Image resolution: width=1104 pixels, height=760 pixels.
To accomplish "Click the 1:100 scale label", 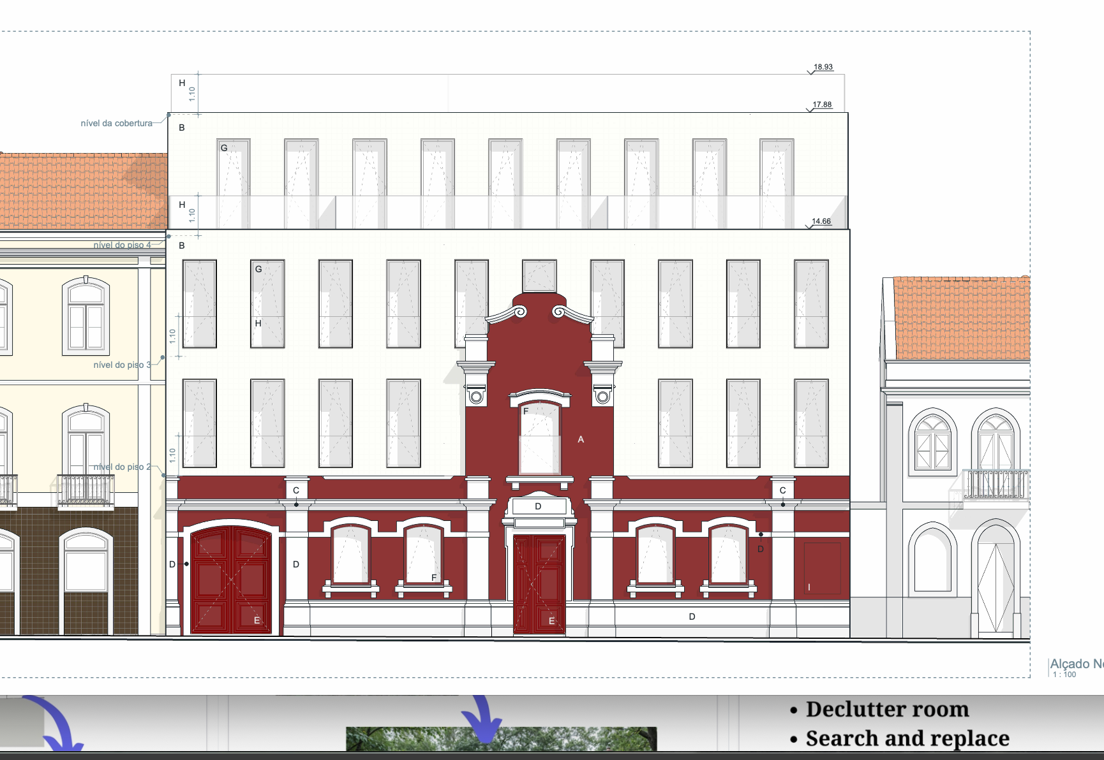I will (x=1064, y=675).
